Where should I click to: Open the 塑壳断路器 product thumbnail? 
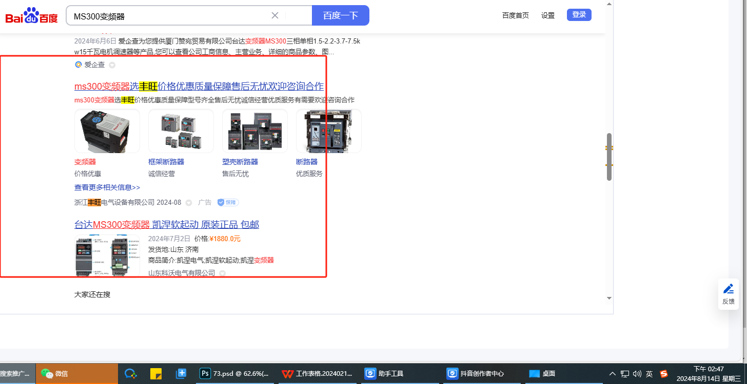pyautogui.click(x=255, y=131)
